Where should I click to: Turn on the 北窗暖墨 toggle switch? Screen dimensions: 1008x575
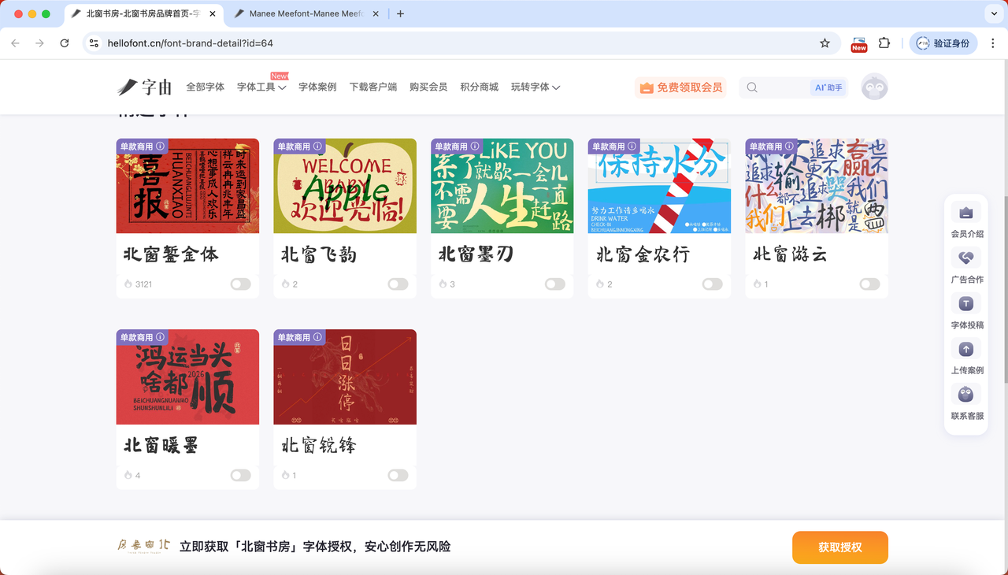(x=240, y=475)
